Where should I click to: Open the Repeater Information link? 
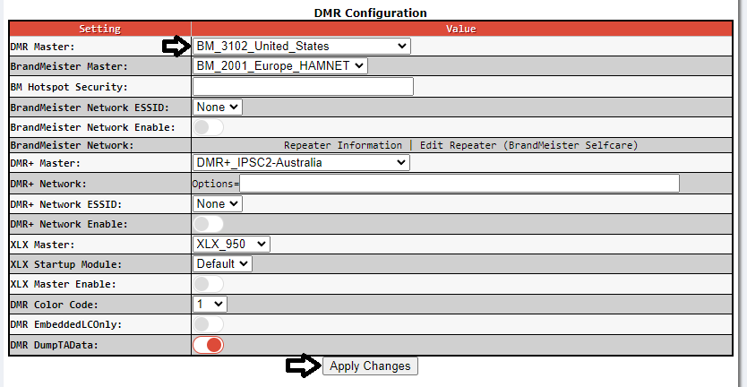(343, 145)
